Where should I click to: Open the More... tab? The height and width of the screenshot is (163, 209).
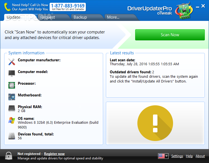[113, 17]
